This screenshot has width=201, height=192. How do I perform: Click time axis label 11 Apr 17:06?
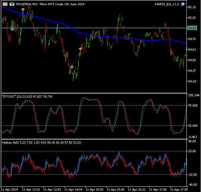(x=158, y=190)
